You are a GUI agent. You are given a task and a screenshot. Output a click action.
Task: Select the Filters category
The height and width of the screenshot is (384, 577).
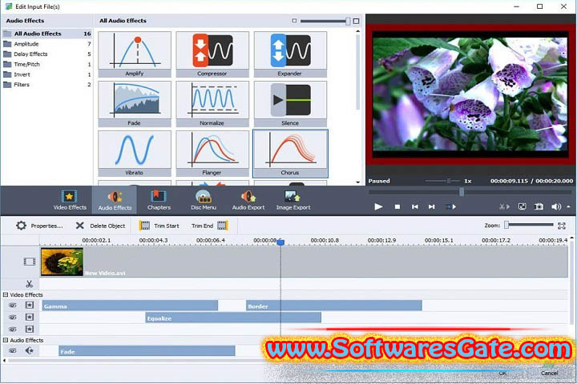tap(46, 85)
